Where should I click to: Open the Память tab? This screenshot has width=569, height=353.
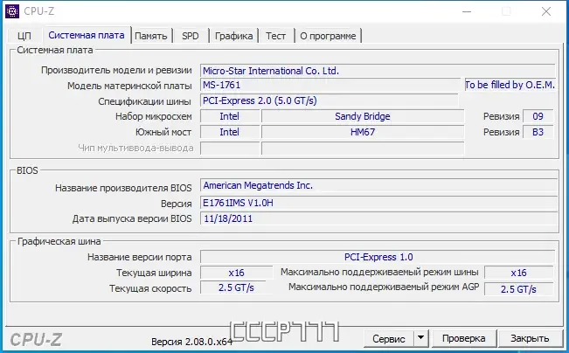(151, 36)
